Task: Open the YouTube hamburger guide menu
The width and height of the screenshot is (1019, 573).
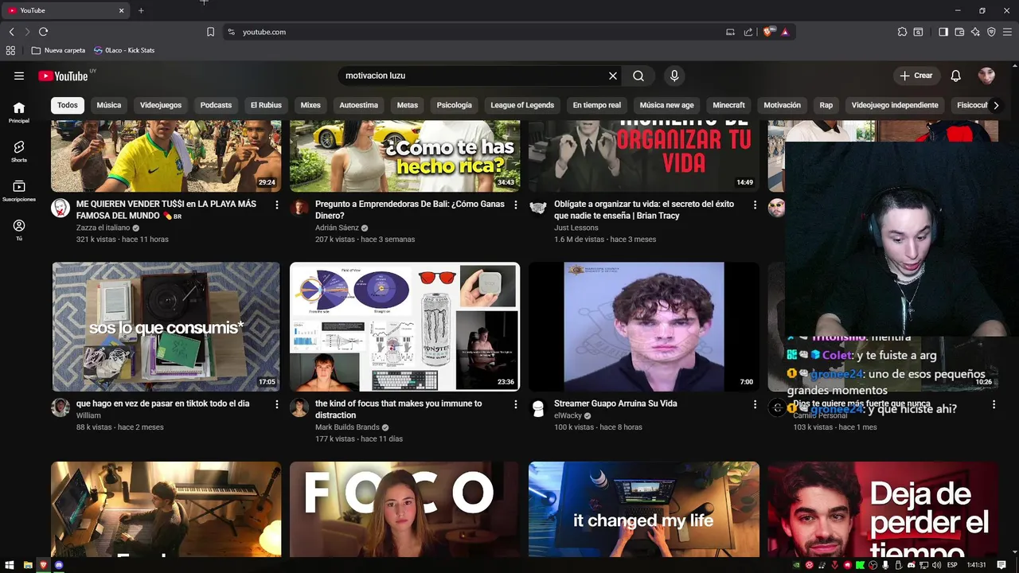Action: click(x=19, y=76)
